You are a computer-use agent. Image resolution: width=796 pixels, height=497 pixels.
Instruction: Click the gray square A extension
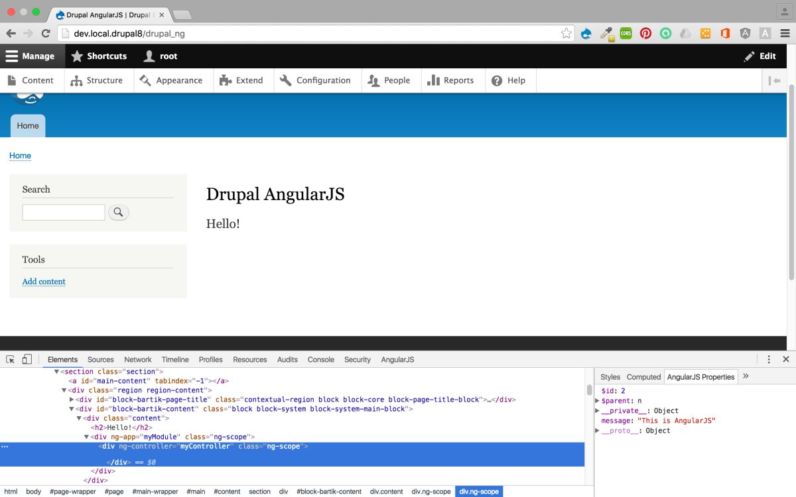click(765, 33)
